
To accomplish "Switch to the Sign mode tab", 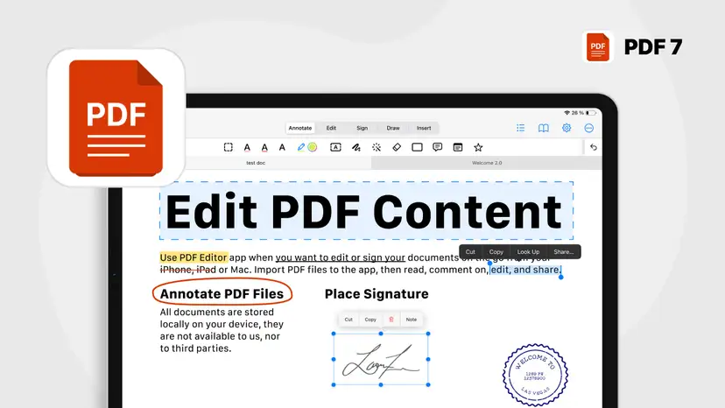I will point(362,128).
